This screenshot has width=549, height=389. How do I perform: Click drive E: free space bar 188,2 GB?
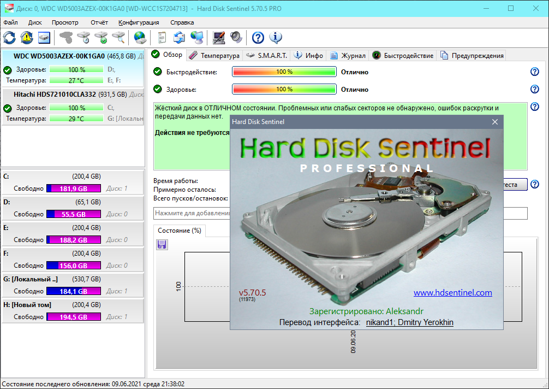[74, 240]
